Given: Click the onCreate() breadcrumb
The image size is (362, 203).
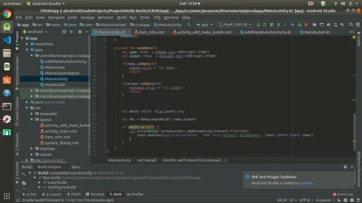Looking at the screenshot, I should [147, 160].
